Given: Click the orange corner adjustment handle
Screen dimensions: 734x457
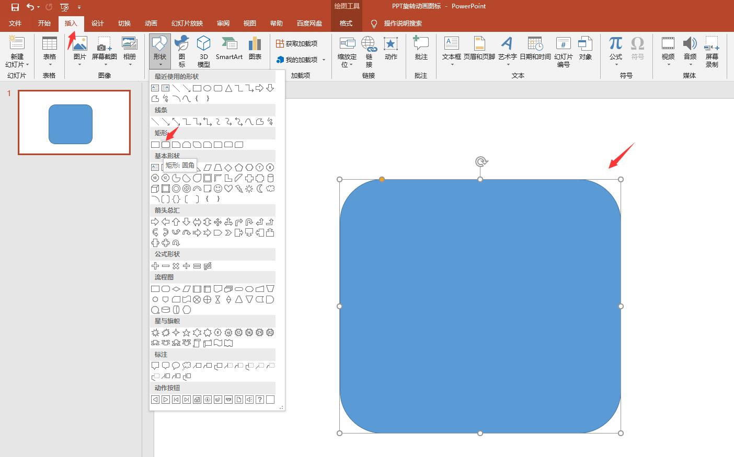Looking at the screenshot, I should [x=382, y=179].
